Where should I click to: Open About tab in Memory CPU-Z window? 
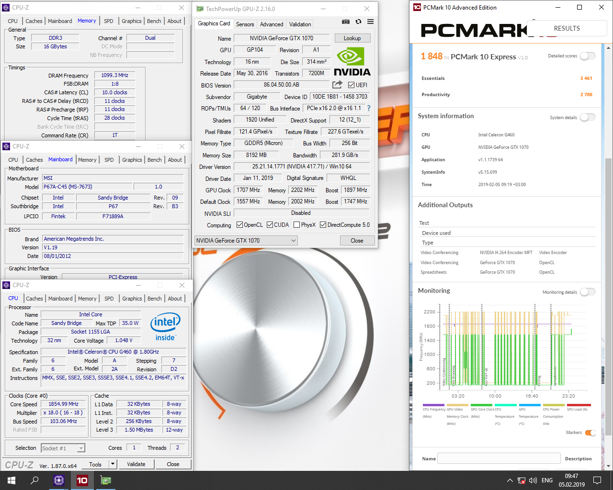[174, 21]
